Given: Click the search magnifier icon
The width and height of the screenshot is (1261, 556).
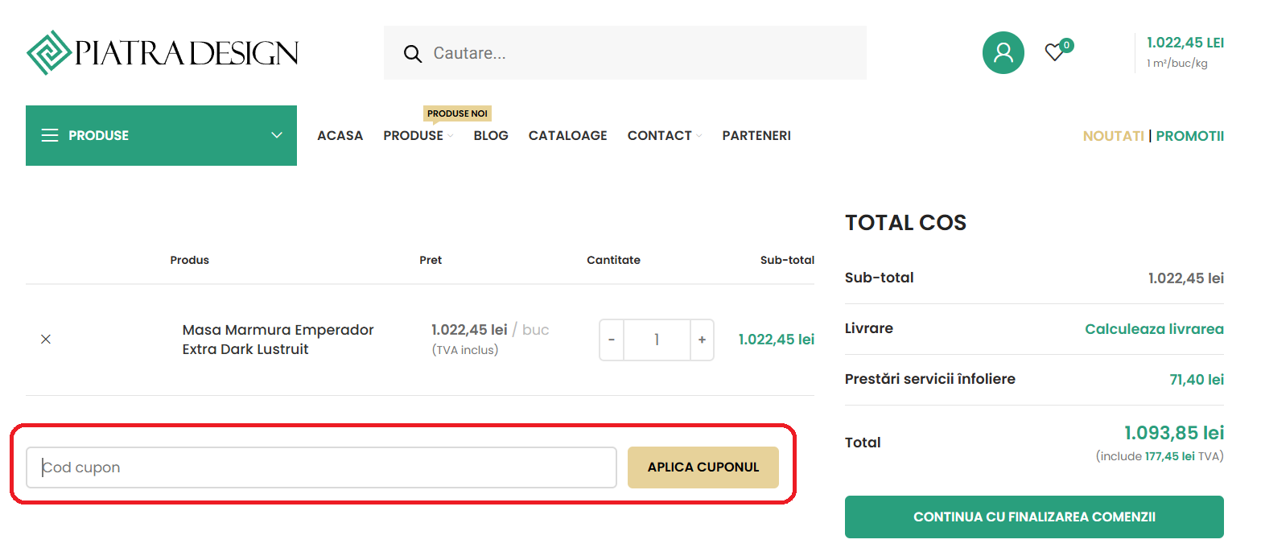Looking at the screenshot, I should (x=412, y=54).
